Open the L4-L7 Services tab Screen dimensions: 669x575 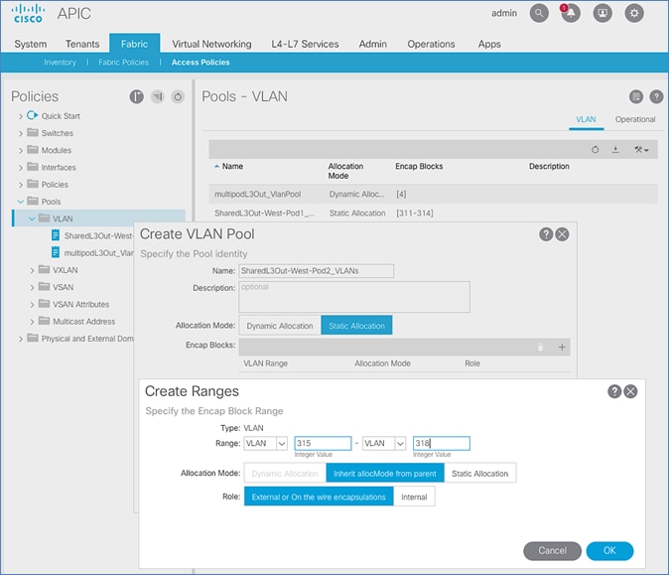coord(305,44)
